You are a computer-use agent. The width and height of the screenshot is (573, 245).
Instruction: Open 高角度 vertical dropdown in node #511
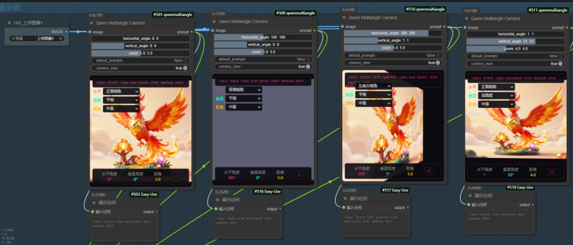[497, 95]
